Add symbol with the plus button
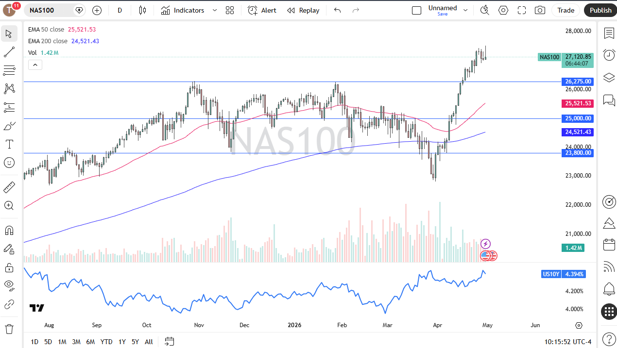 pyautogui.click(x=97, y=10)
